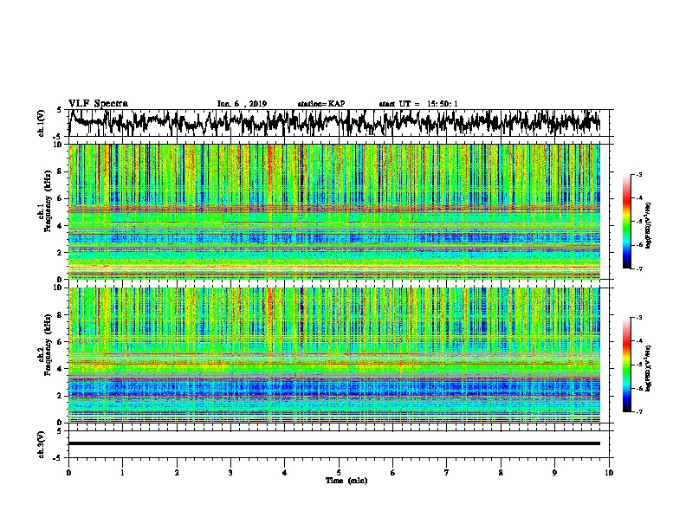Click the '2' tick on ch.2 frequency axis
The height and width of the screenshot is (530, 686).
point(61,396)
